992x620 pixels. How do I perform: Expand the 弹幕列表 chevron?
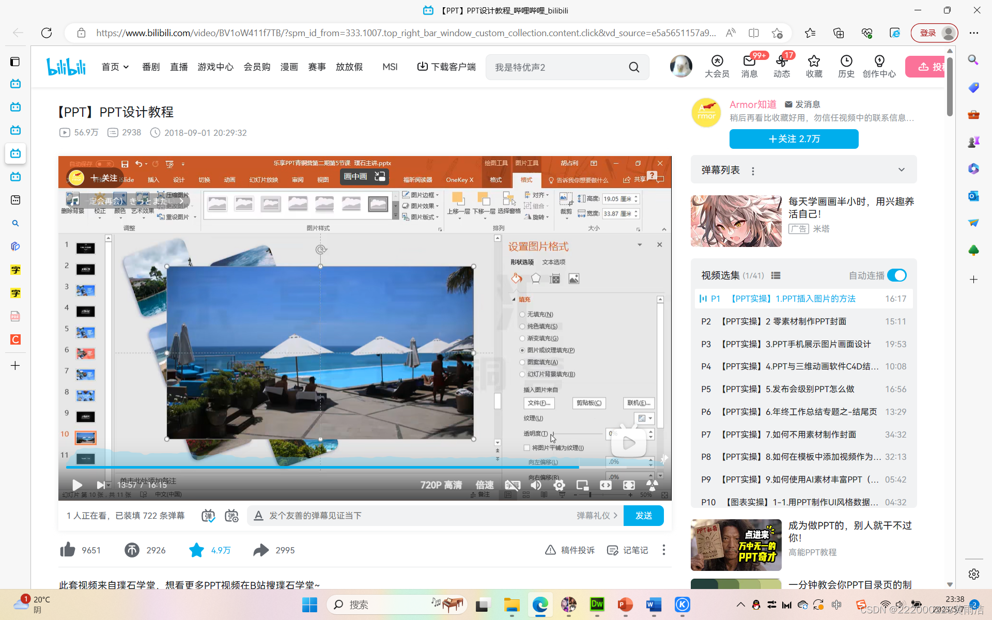coord(901,170)
